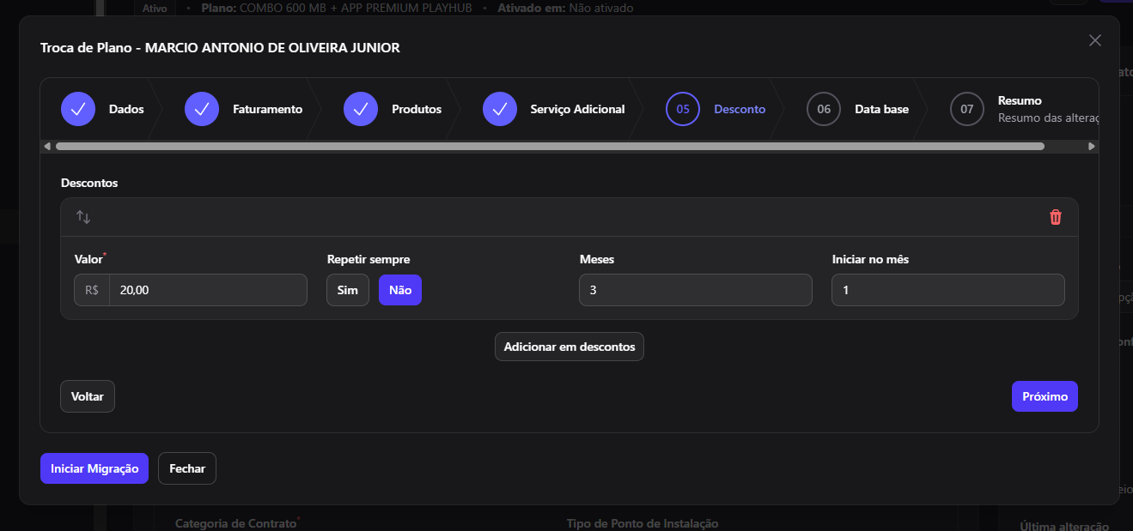Click Última alteração text in background page

pos(1064,527)
